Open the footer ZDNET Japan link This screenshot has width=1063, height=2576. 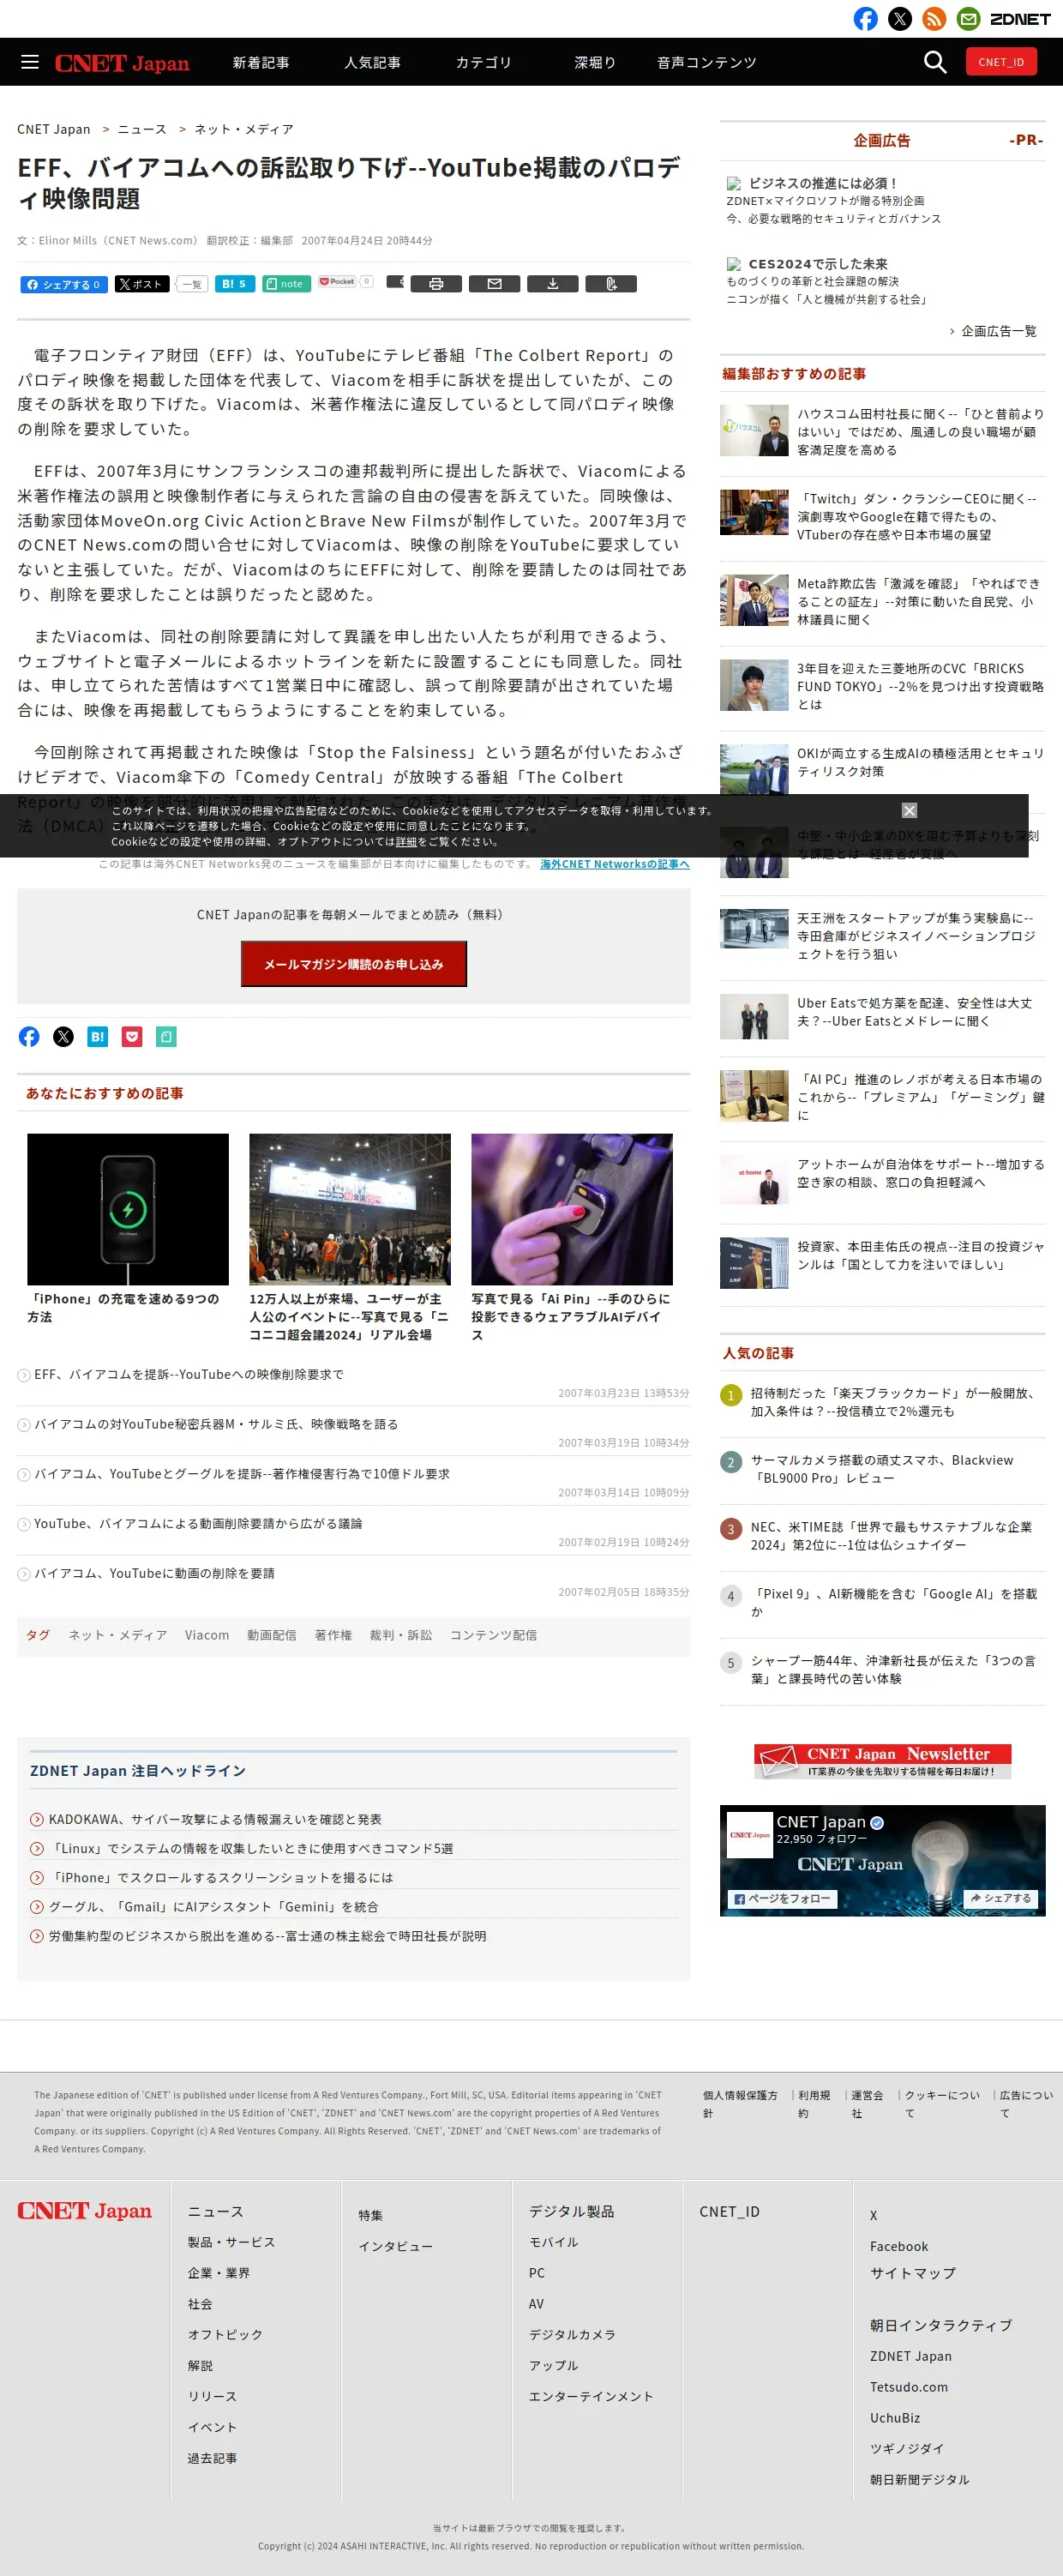pos(911,2356)
